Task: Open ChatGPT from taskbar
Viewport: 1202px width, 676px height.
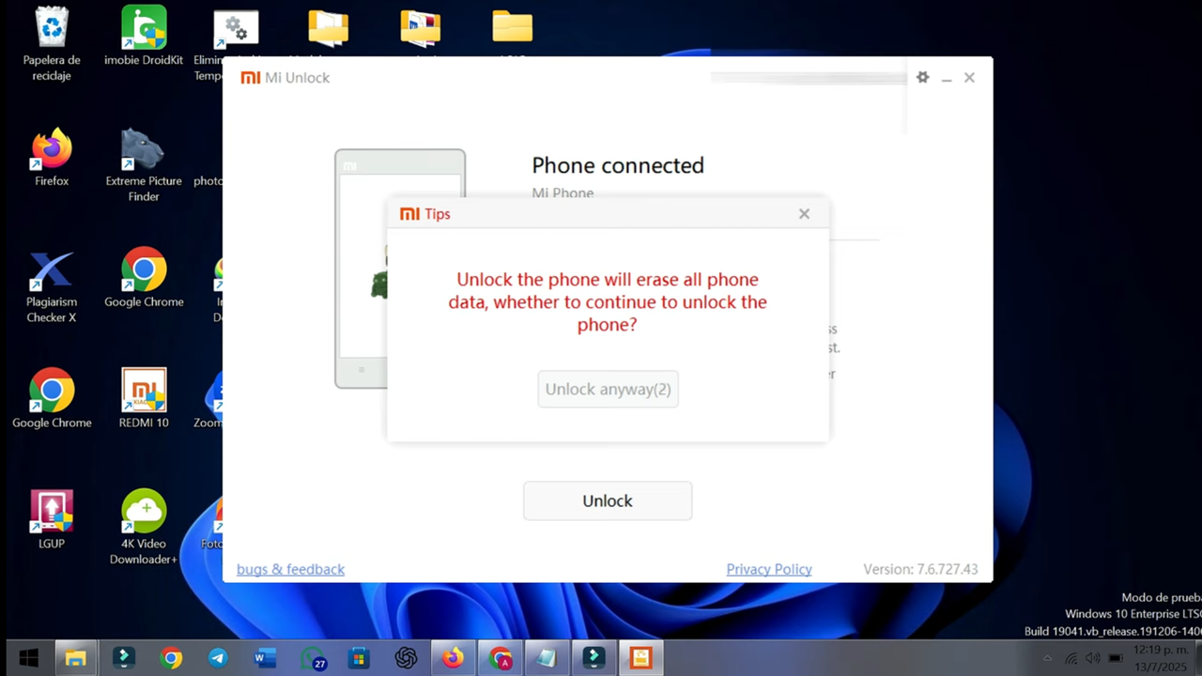Action: point(406,658)
